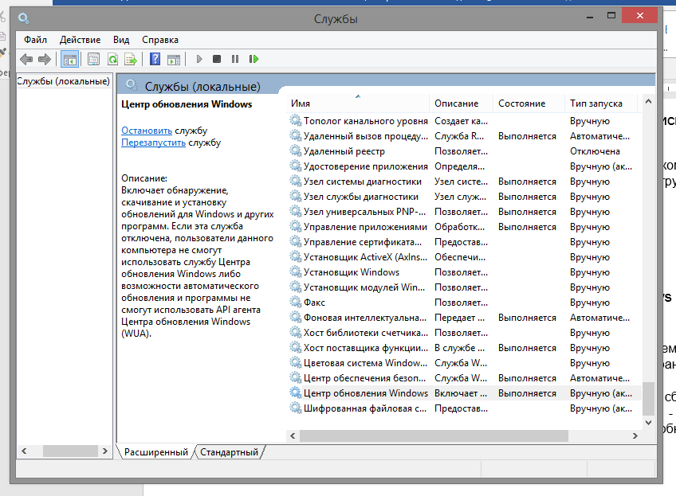The height and width of the screenshot is (496, 676).
Task: Open the Help question mark icon
Action: (x=155, y=59)
